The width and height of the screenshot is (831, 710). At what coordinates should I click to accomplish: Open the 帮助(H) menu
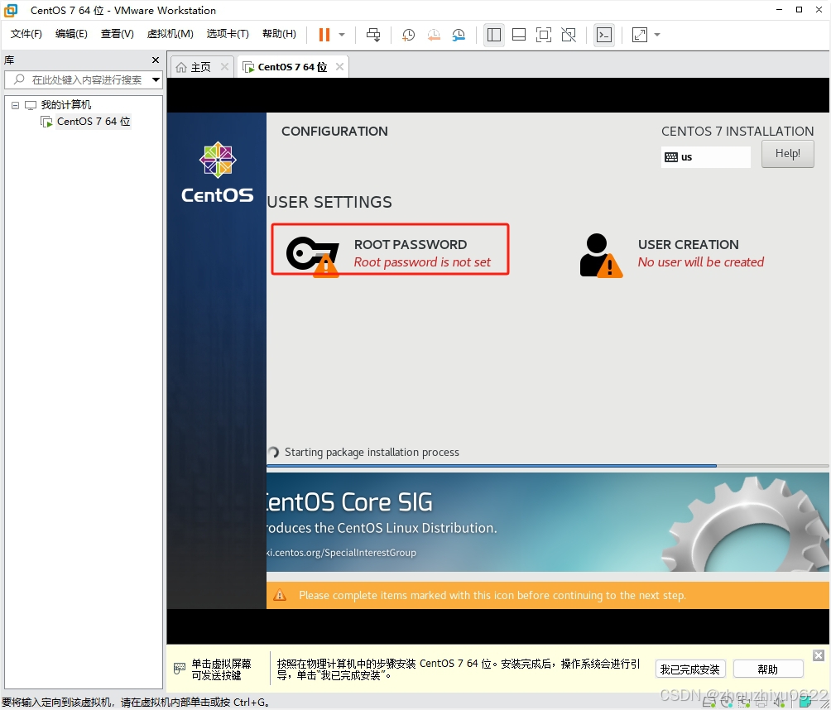click(279, 34)
